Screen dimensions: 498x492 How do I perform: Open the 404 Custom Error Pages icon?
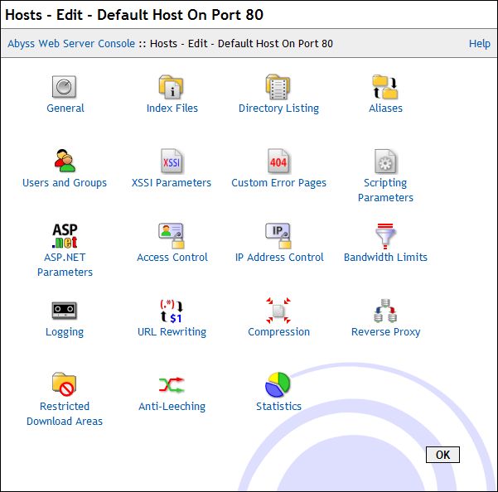(x=278, y=161)
